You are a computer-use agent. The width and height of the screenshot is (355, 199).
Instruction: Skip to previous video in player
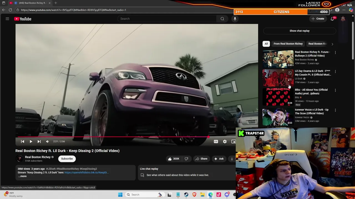22,142
